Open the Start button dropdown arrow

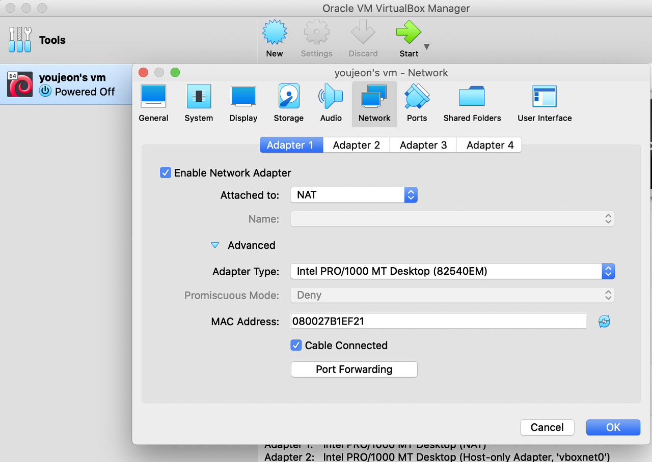coord(427,47)
